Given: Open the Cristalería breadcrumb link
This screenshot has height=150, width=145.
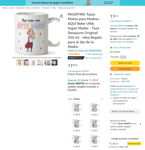Looking at the screenshot, I should [x=46, y=8].
